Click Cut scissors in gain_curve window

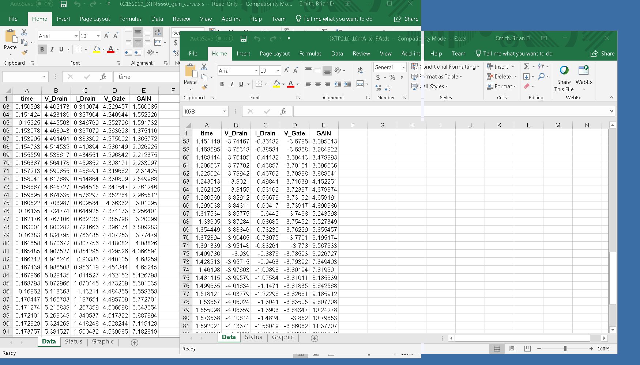click(24, 32)
